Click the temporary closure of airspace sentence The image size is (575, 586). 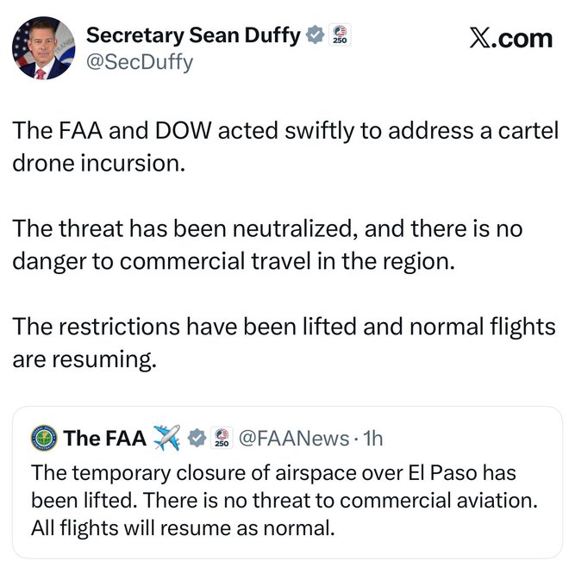click(x=280, y=473)
